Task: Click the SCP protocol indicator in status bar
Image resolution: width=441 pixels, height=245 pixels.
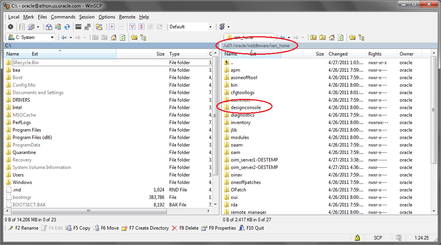Action: pyautogui.click(x=378, y=238)
